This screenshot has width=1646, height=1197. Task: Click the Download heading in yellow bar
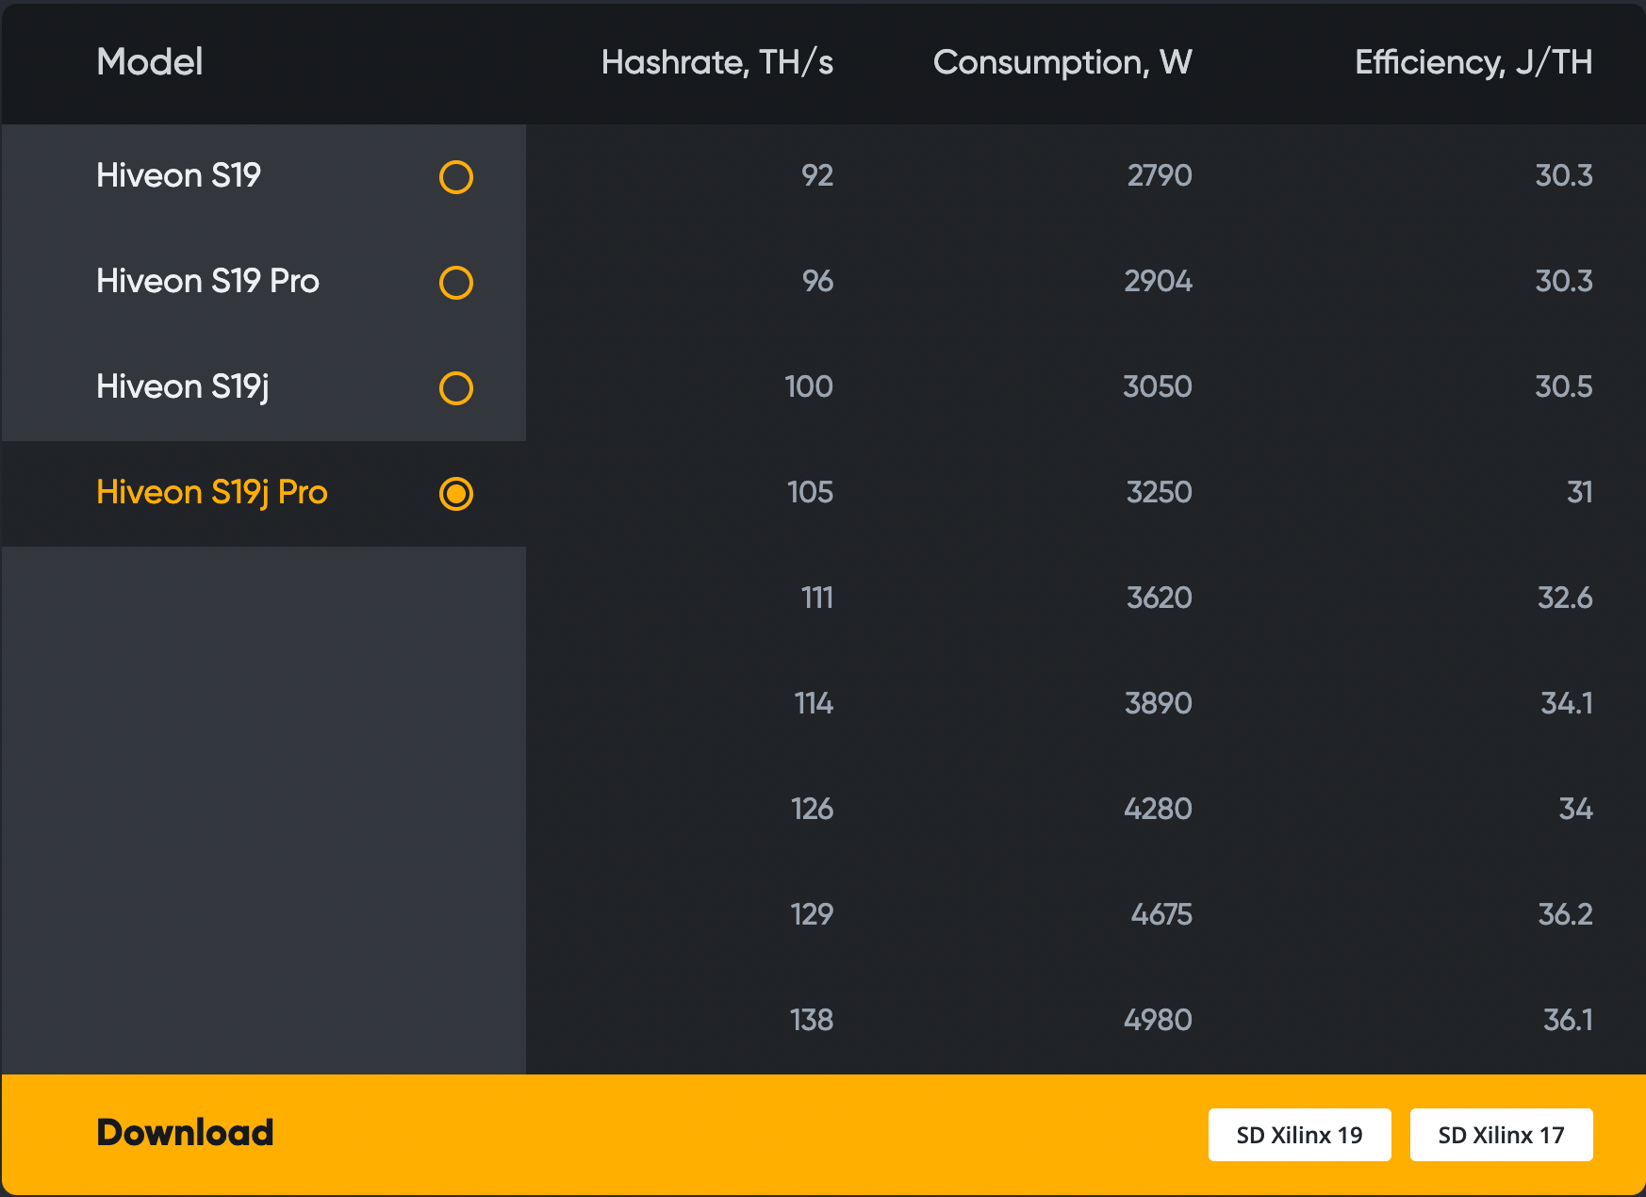186,1133
